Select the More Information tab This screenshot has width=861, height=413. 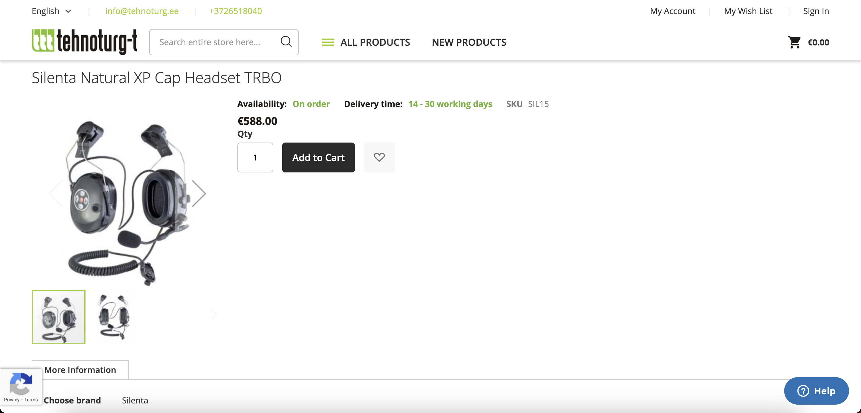[80, 370]
